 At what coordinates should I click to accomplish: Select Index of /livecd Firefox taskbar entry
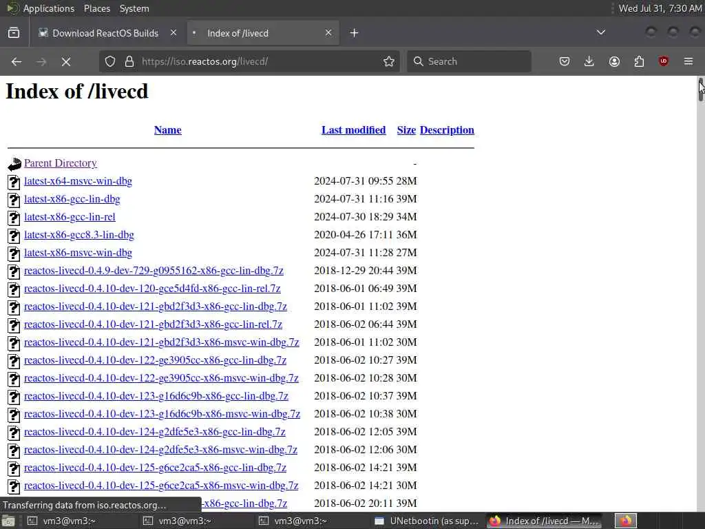click(545, 521)
